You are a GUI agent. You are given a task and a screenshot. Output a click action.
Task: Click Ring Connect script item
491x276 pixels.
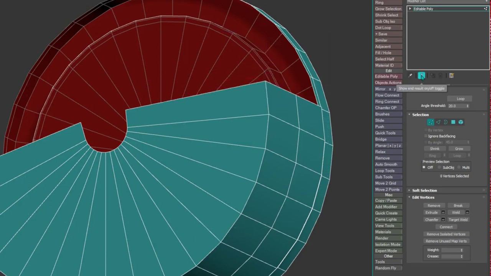pyautogui.click(x=388, y=102)
